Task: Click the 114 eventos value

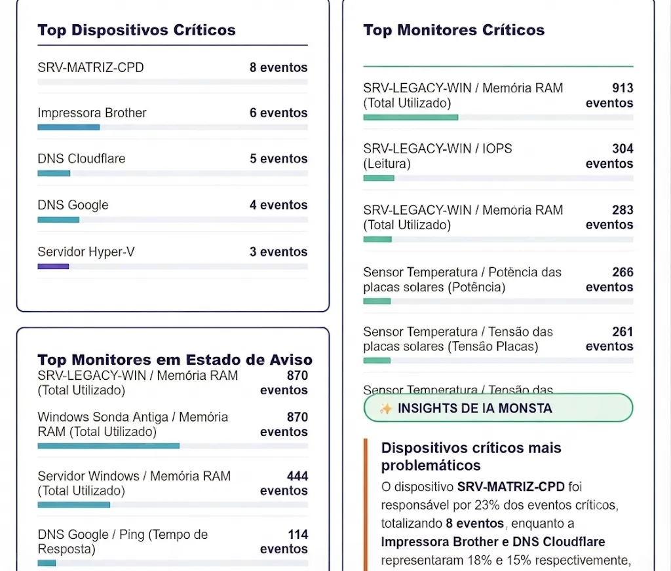Action: (x=284, y=542)
